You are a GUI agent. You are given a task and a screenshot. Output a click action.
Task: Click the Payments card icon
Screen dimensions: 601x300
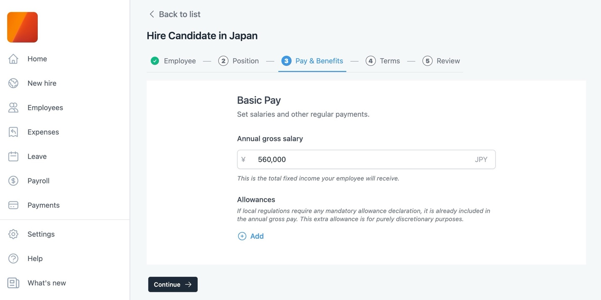(x=13, y=205)
